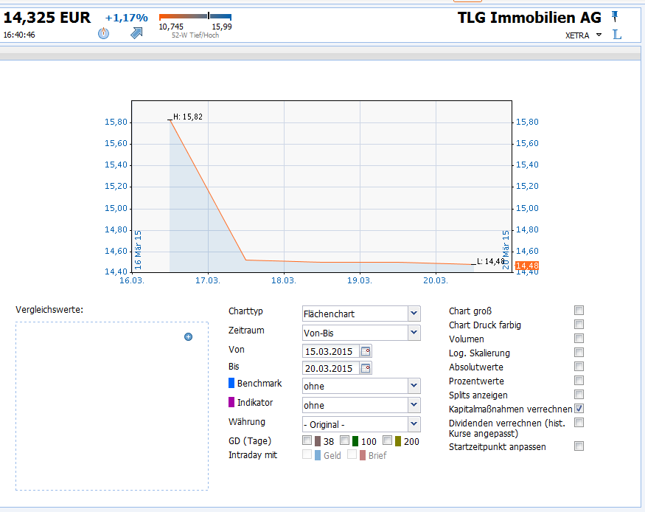Uncheck Kapitalmaßnahmen verrechnen

pyautogui.click(x=579, y=409)
